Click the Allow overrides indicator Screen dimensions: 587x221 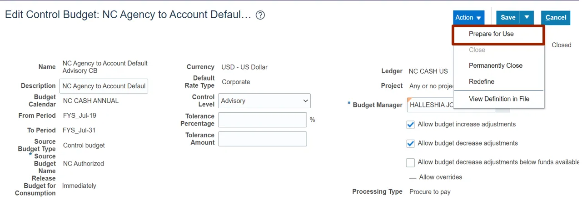[x=413, y=178]
